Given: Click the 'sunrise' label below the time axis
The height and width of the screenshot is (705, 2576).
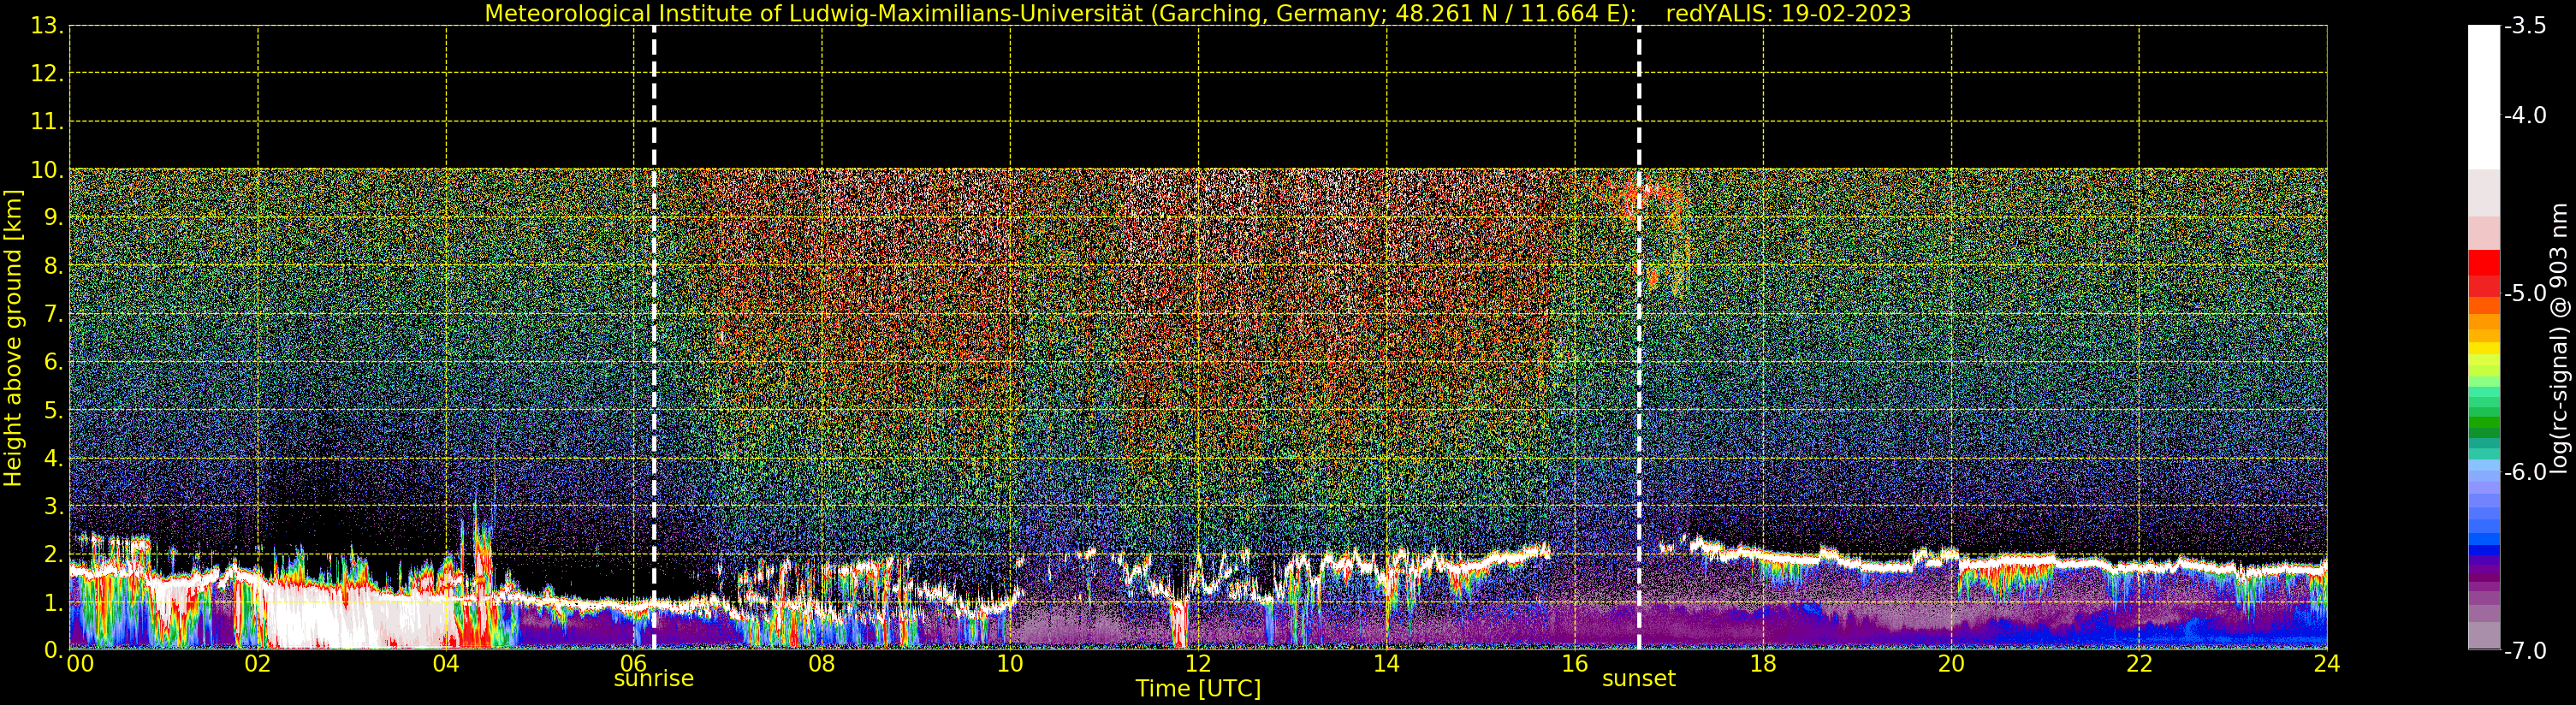Looking at the screenshot, I should tap(653, 678).
